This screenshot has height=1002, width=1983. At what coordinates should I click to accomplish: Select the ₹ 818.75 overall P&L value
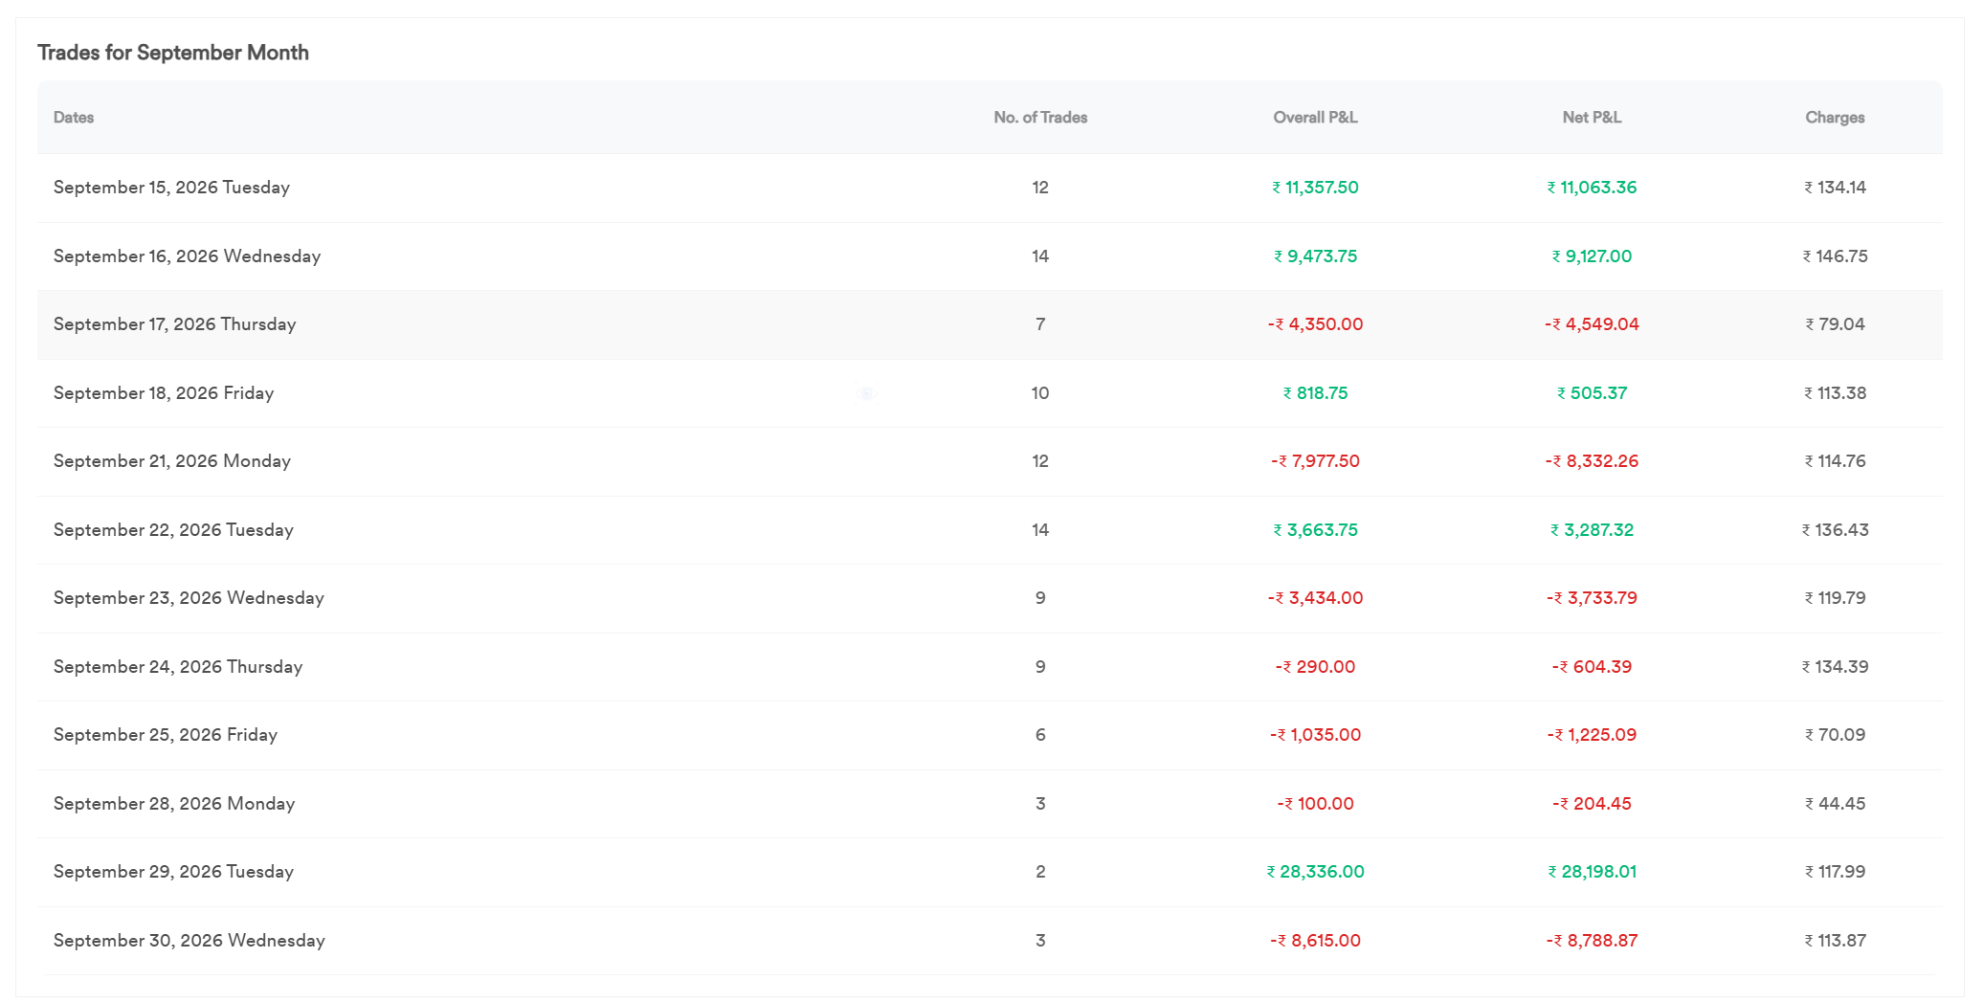[1315, 393]
